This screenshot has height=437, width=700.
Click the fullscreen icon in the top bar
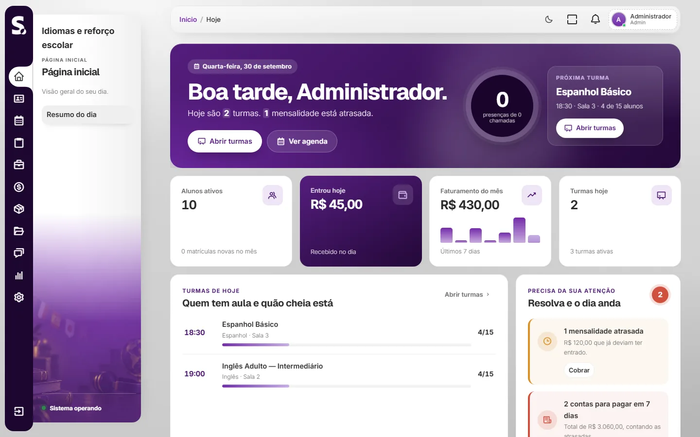[x=572, y=19]
